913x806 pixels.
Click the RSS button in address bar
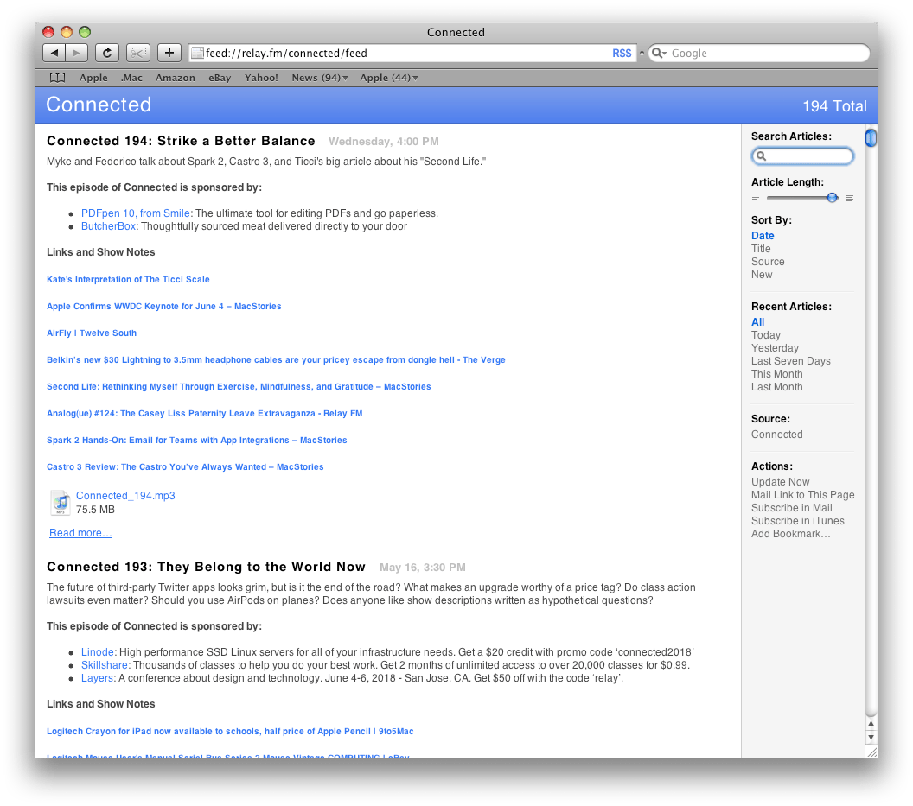(x=622, y=53)
